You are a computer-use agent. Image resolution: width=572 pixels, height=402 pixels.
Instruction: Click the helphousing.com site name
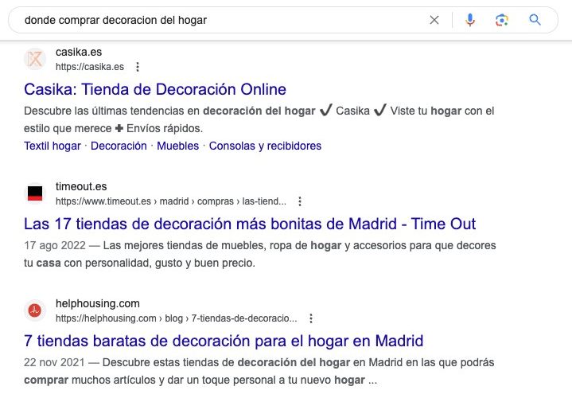click(x=97, y=303)
